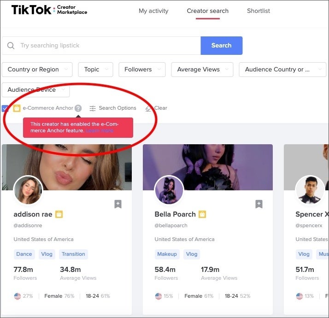This screenshot has height=318, width=329.
Task: Click the eraser icon next to Clear
Action: pos(148,108)
